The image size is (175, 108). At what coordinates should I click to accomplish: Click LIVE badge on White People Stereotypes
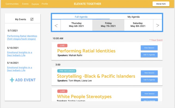(62, 91)
